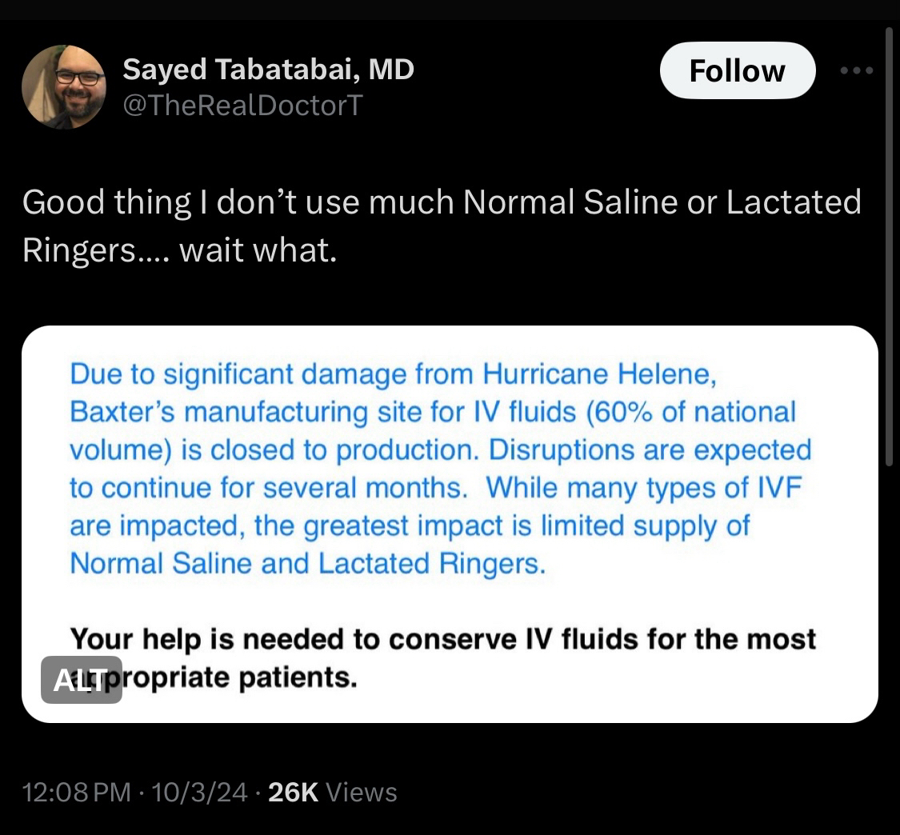The image size is (900, 835).
Task: Click the bold "Your help is needed" line
Action: point(443,639)
